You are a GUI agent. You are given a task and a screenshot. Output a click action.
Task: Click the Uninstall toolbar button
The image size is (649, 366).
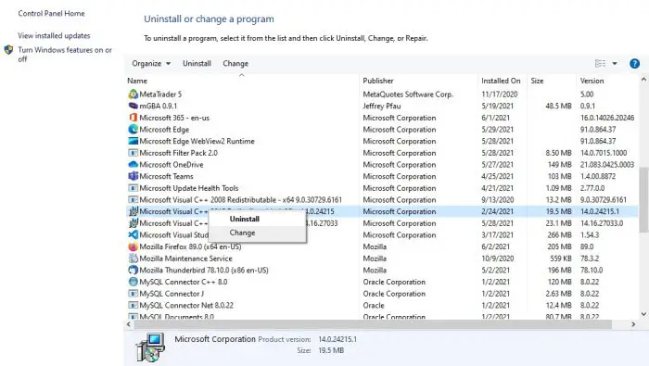coord(197,63)
